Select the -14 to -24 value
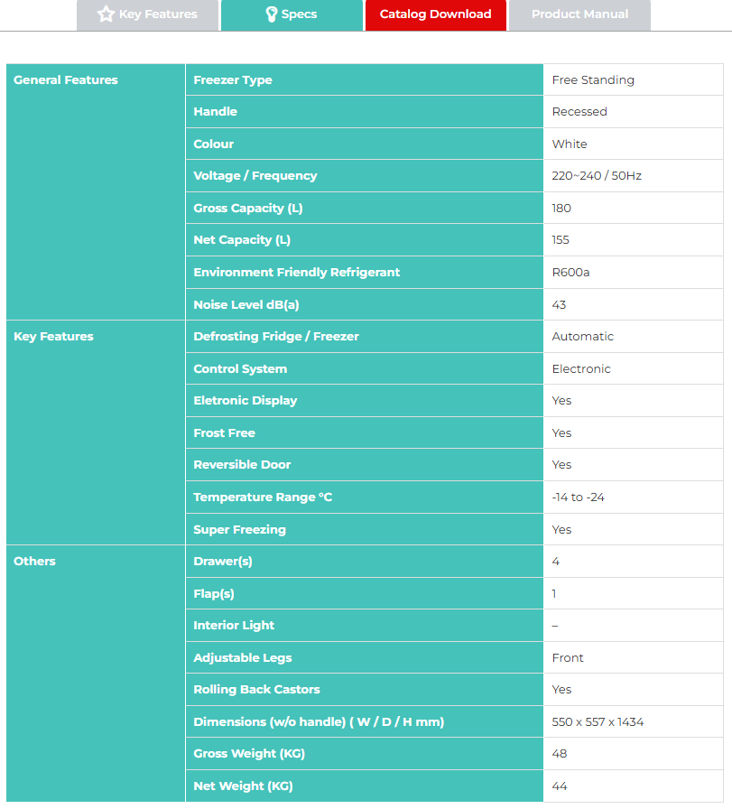This screenshot has height=809, width=732. click(x=579, y=497)
